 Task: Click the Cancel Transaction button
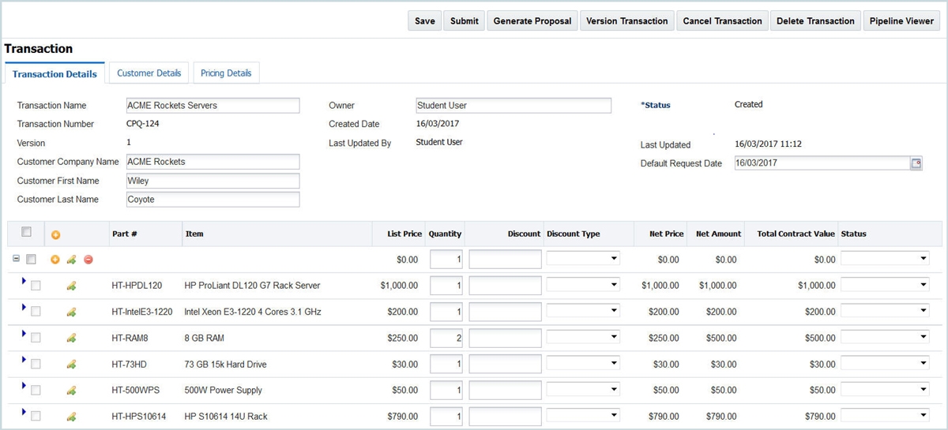(723, 21)
